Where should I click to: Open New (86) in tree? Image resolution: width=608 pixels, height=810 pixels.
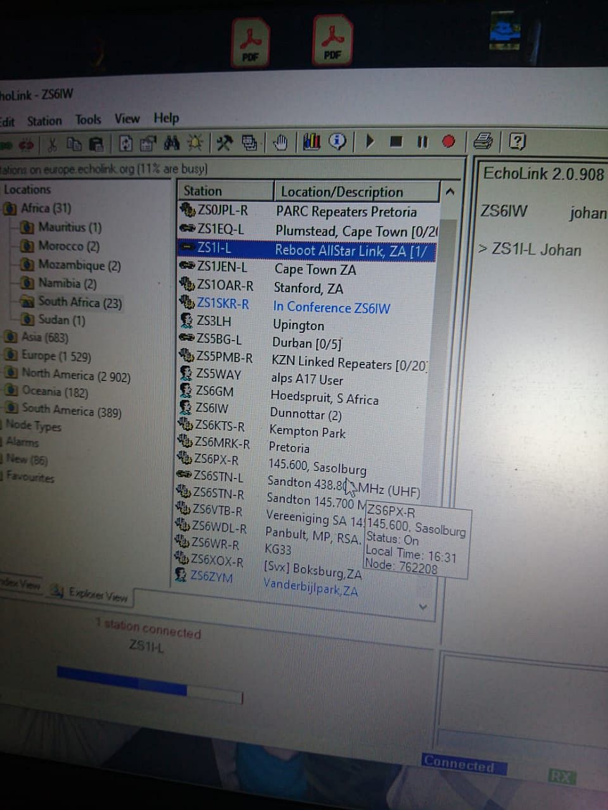pyautogui.click(x=27, y=459)
